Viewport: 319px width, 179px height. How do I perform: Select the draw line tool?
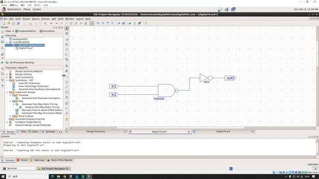(66, 87)
